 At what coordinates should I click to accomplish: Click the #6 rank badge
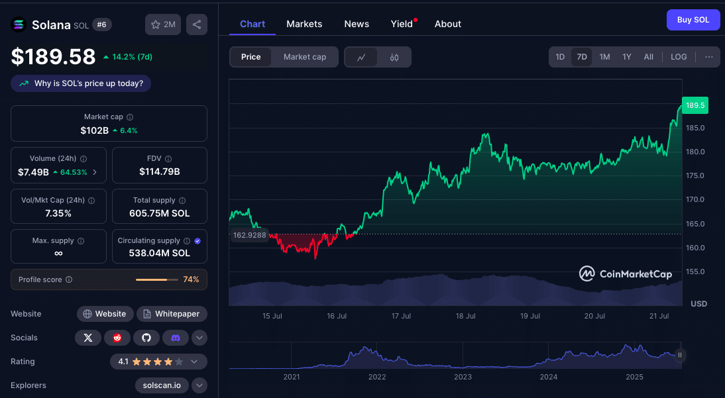click(x=101, y=25)
